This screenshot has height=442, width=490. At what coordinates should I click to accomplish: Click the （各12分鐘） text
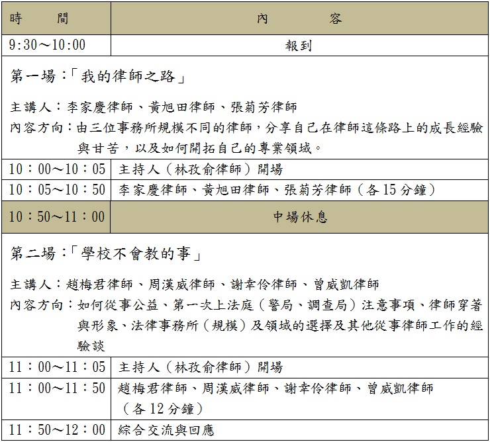click(x=163, y=408)
